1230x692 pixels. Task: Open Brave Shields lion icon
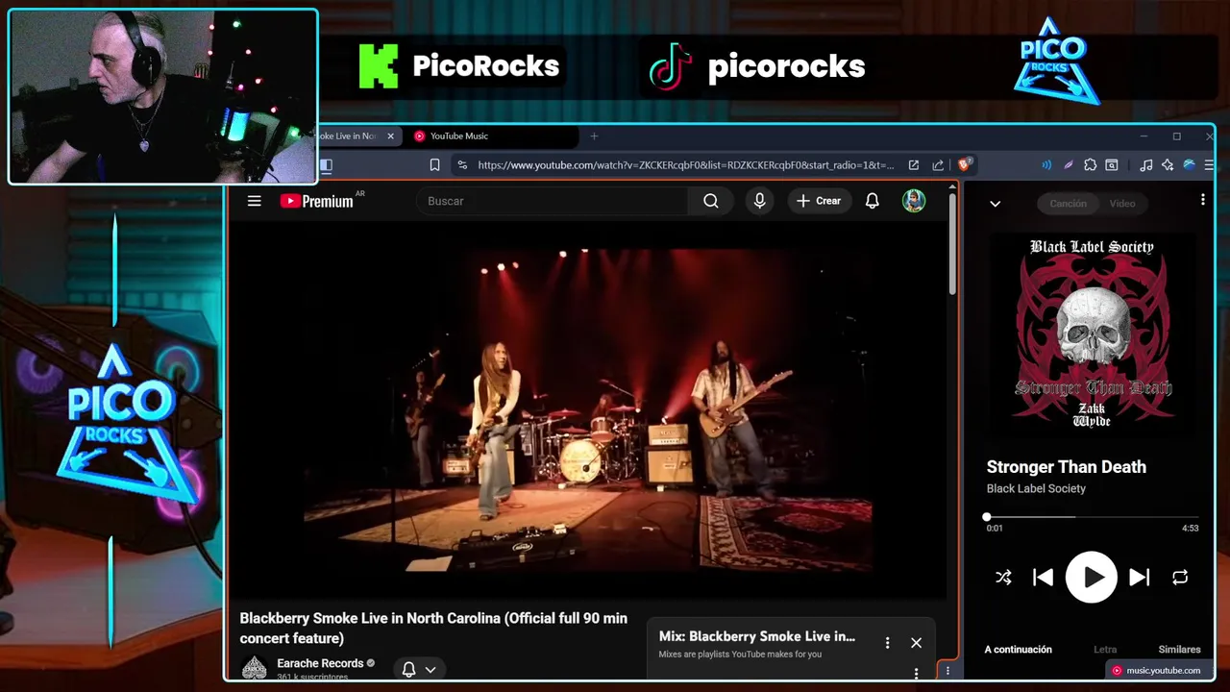coord(965,165)
